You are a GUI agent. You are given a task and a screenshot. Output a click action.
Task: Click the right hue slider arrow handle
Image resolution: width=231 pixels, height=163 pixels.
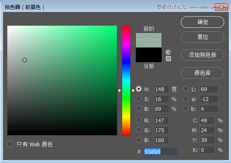point(133,90)
